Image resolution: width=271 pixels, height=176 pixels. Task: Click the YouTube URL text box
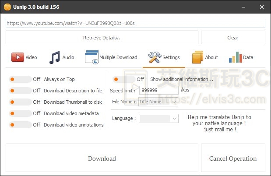135,24
